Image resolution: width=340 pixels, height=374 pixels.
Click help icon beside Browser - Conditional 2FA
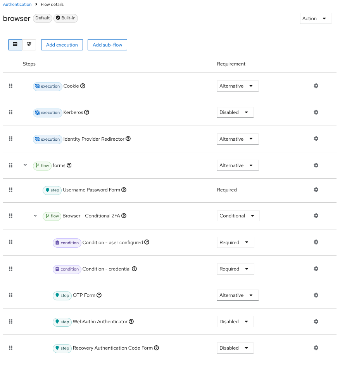point(124,215)
